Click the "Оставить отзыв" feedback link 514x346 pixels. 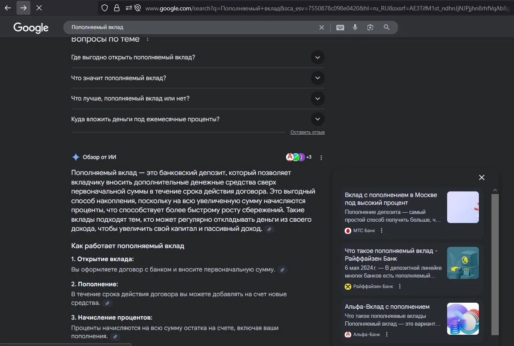coord(307,132)
